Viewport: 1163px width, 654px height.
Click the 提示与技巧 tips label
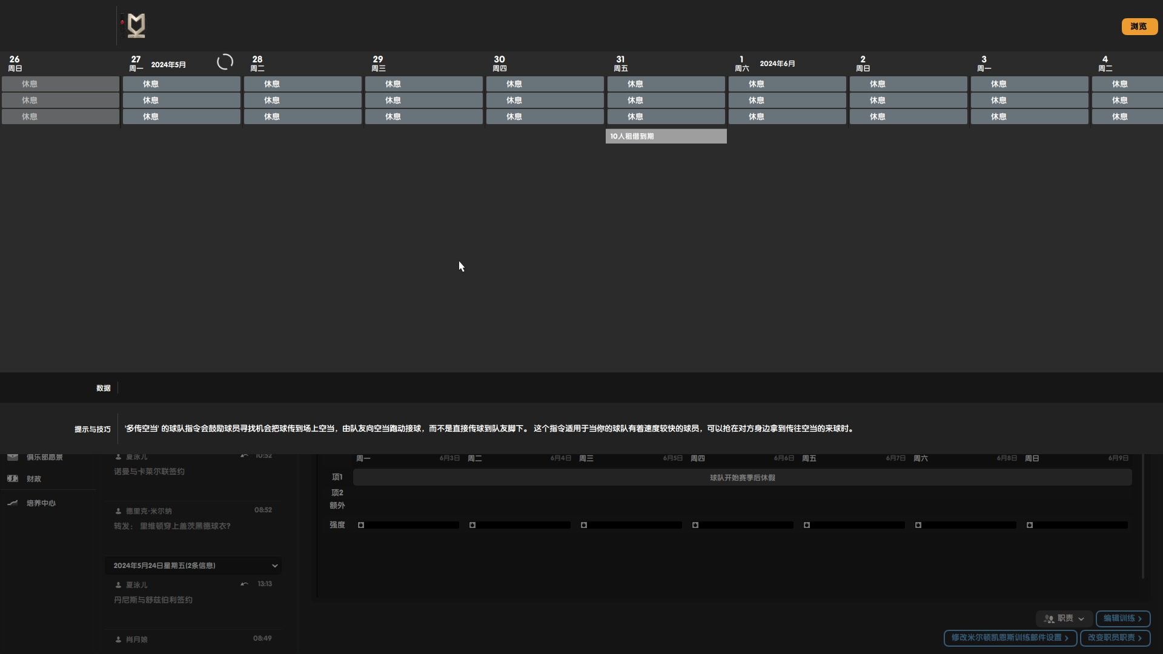tap(93, 429)
